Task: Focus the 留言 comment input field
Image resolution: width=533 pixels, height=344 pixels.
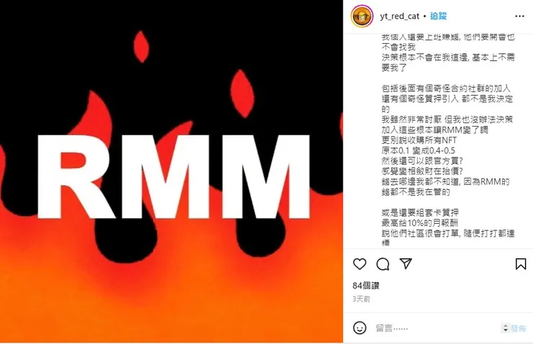Action: coord(436,328)
